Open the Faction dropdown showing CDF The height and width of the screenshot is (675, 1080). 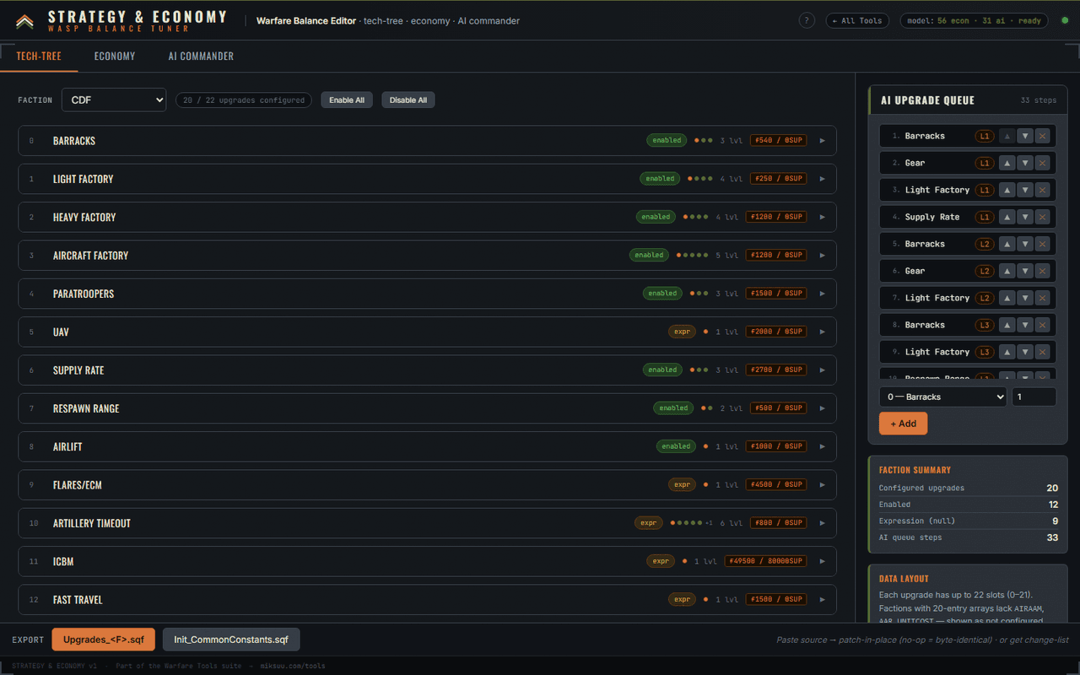coord(114,100)
